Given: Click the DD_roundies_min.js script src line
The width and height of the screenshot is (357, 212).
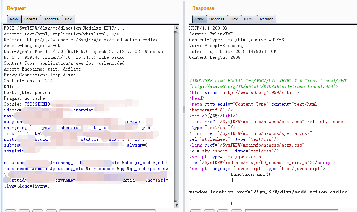Looking at the screenshot, I should tap(262, 163).
